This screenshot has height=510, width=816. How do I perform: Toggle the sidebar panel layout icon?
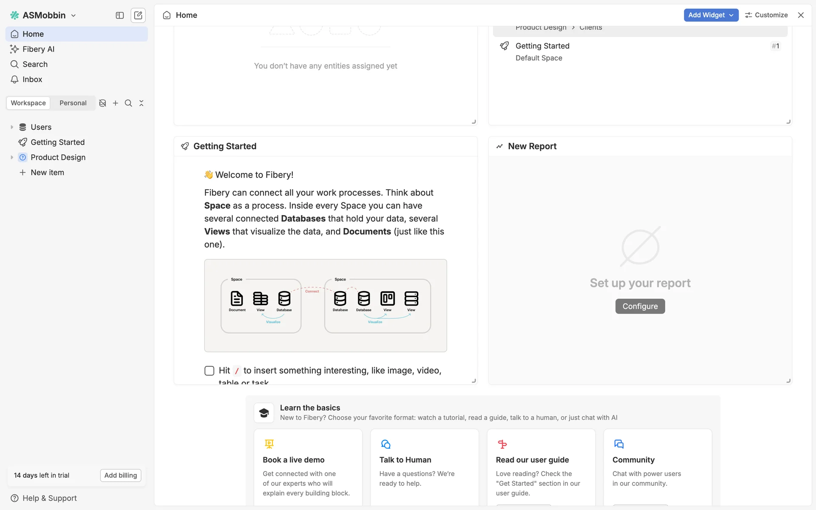tap(119, 15)
